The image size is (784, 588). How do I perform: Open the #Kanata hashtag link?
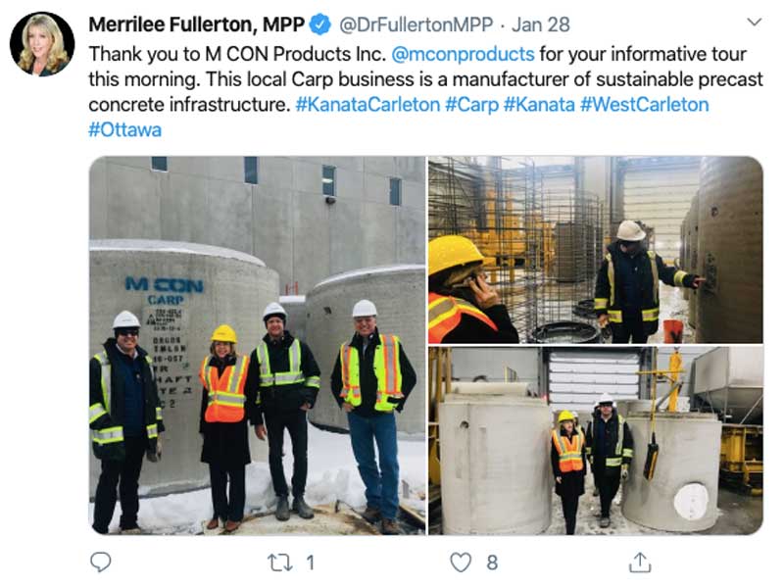[x=539, y=105]
